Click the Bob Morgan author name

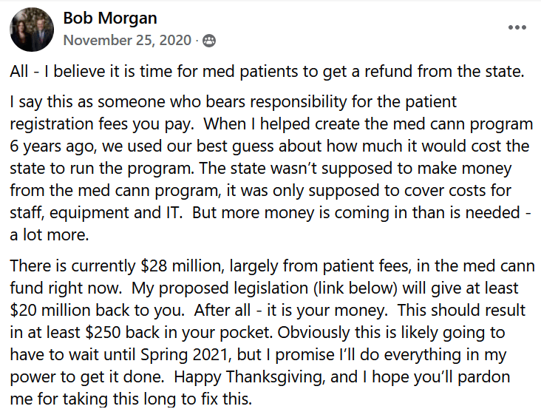pos(110,18)
